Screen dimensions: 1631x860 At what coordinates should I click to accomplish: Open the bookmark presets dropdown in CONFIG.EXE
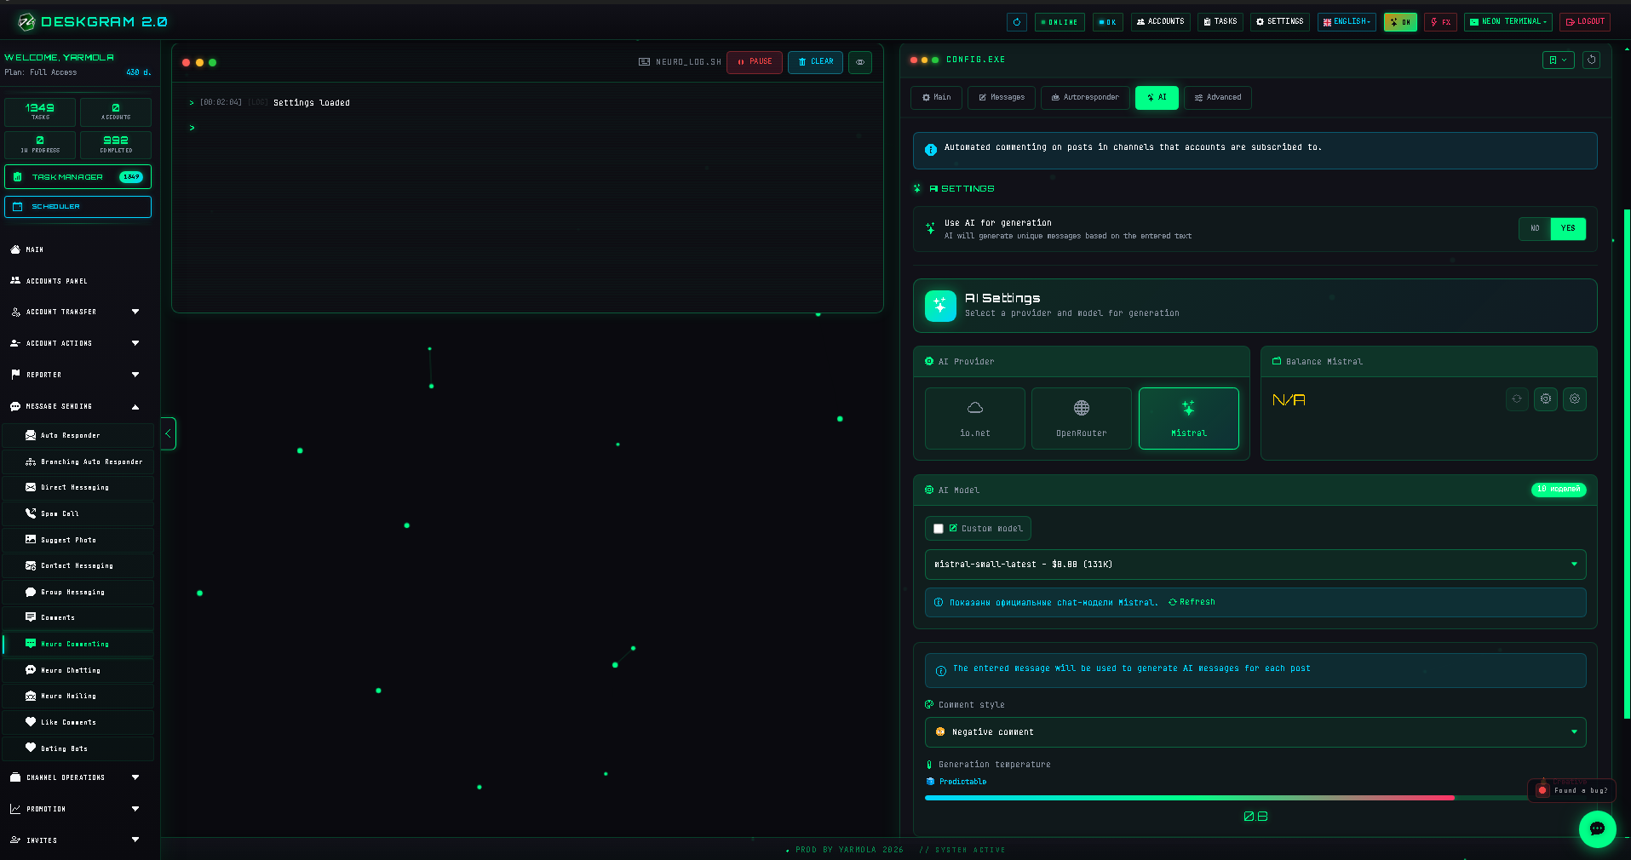coord(1558,60)
